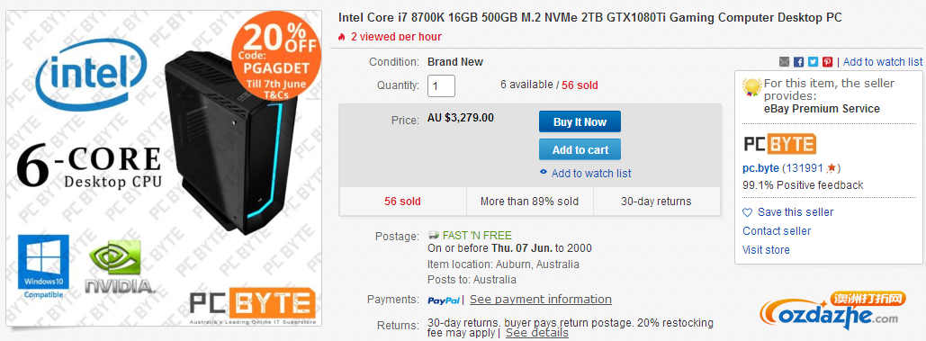Click the PayPal payment logo
The width and height of the screenshot is (926, 341).
pos(444,301)
